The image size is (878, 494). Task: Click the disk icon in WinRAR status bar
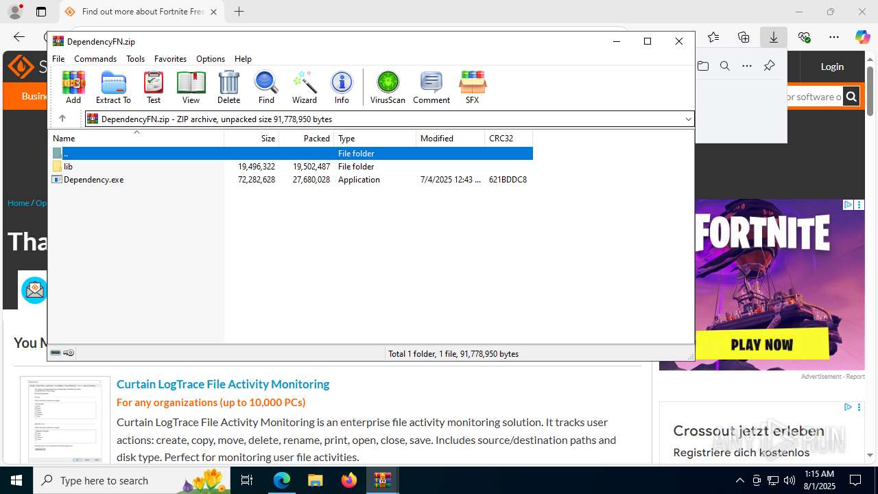point(56,353)
